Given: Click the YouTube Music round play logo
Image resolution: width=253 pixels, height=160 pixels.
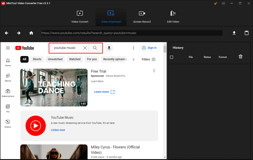Looking at the screenshot, I should (36, 126).
